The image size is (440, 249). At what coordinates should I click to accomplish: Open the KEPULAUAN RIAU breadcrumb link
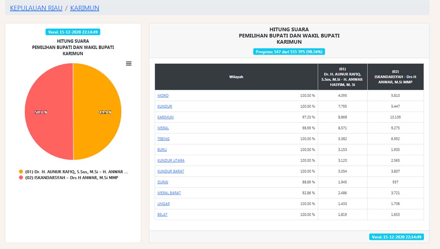[x=36, y=8]
